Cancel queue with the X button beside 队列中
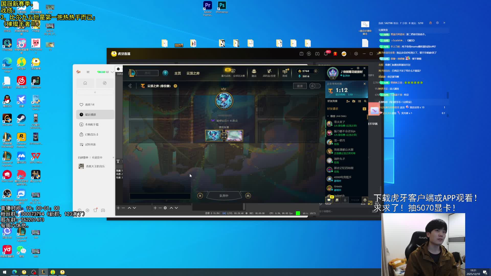Viewport: 491px width, 276px height. [200, 196]
